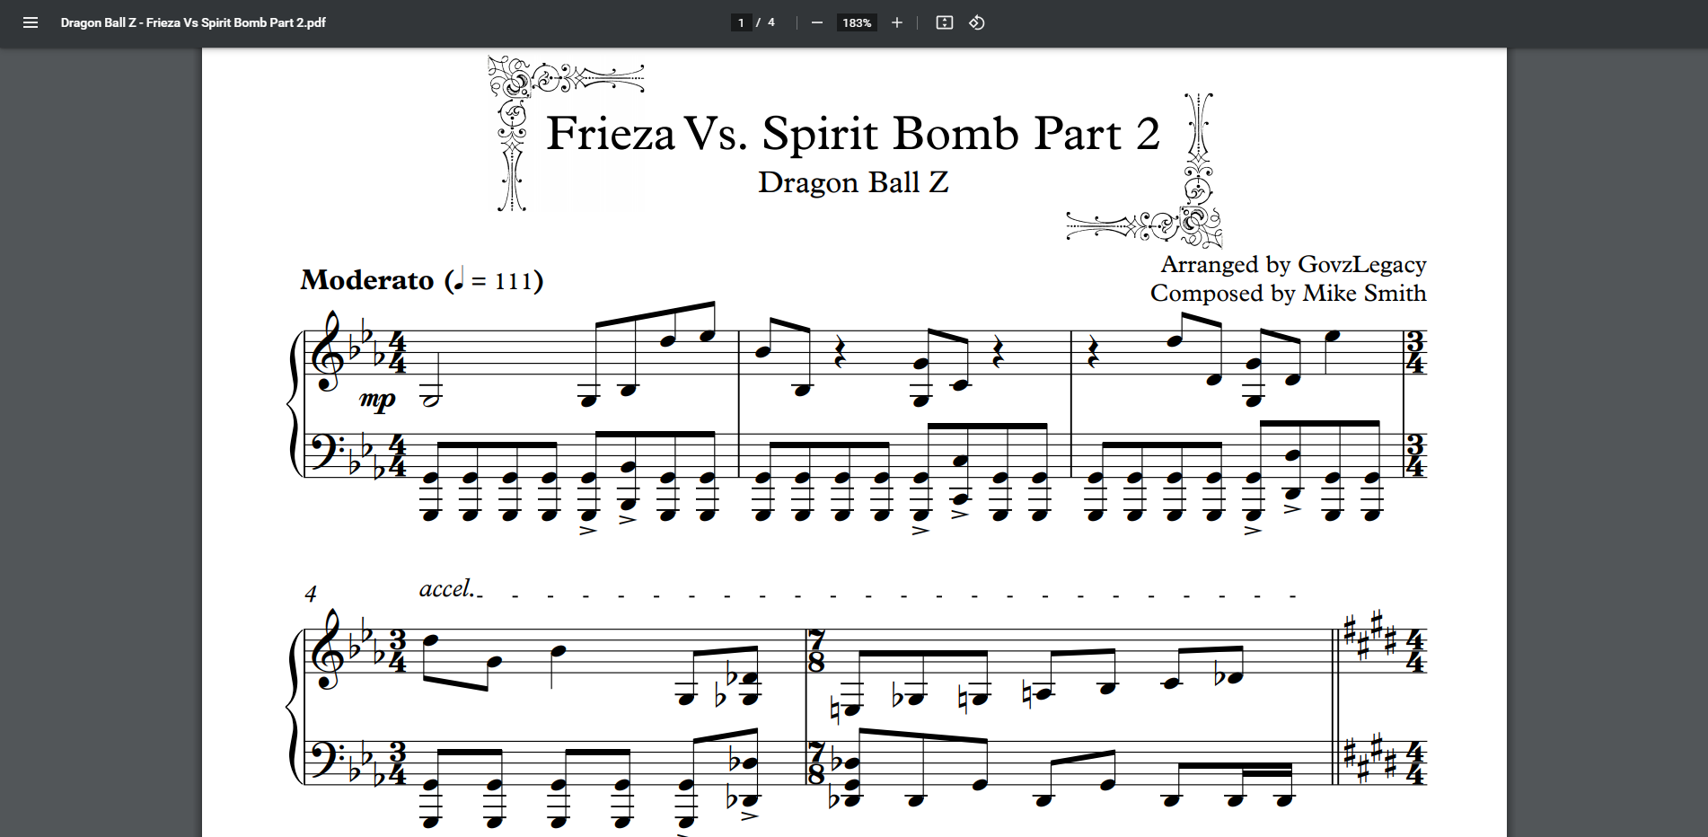
Task: Rotate the document counterclockwise
Action: (977, 22)
